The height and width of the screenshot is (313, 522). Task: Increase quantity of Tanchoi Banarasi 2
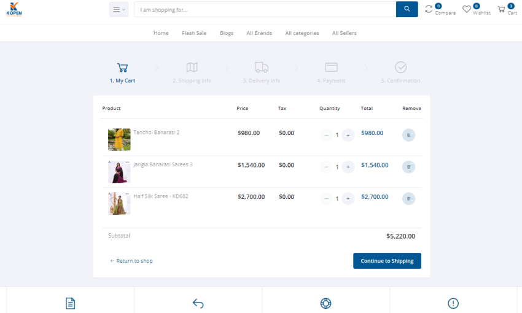point(348,135)
